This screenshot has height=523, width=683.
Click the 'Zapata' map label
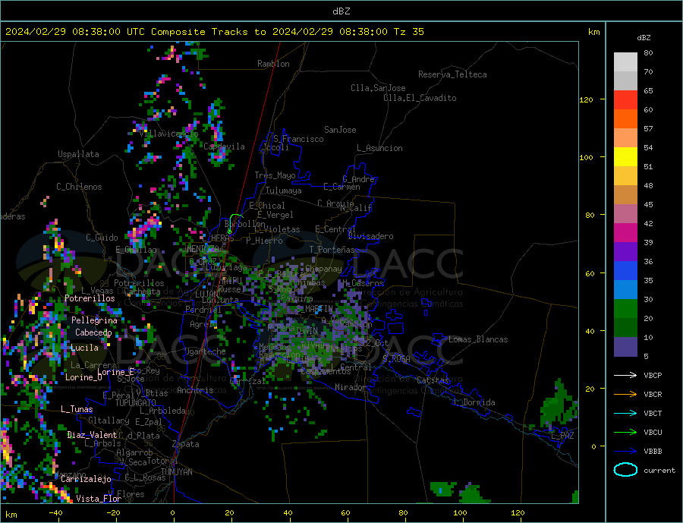click(x=186, y=445)
